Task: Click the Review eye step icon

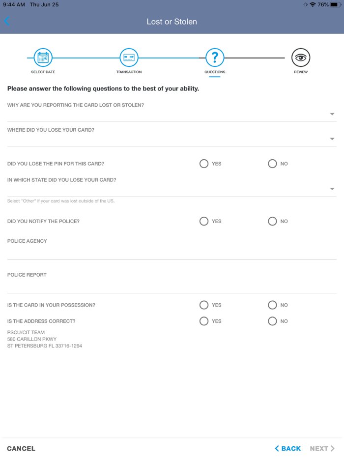Action: [x=301, y=57]
